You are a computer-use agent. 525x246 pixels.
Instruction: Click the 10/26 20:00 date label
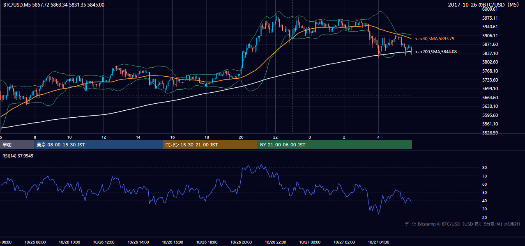coord(241,242)
